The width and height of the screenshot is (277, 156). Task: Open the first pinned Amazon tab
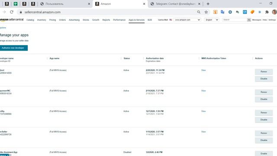click(x=7, y=4)
